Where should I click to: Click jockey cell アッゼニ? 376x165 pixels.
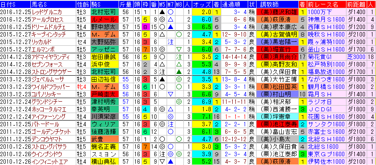click(x=105, y=49)
